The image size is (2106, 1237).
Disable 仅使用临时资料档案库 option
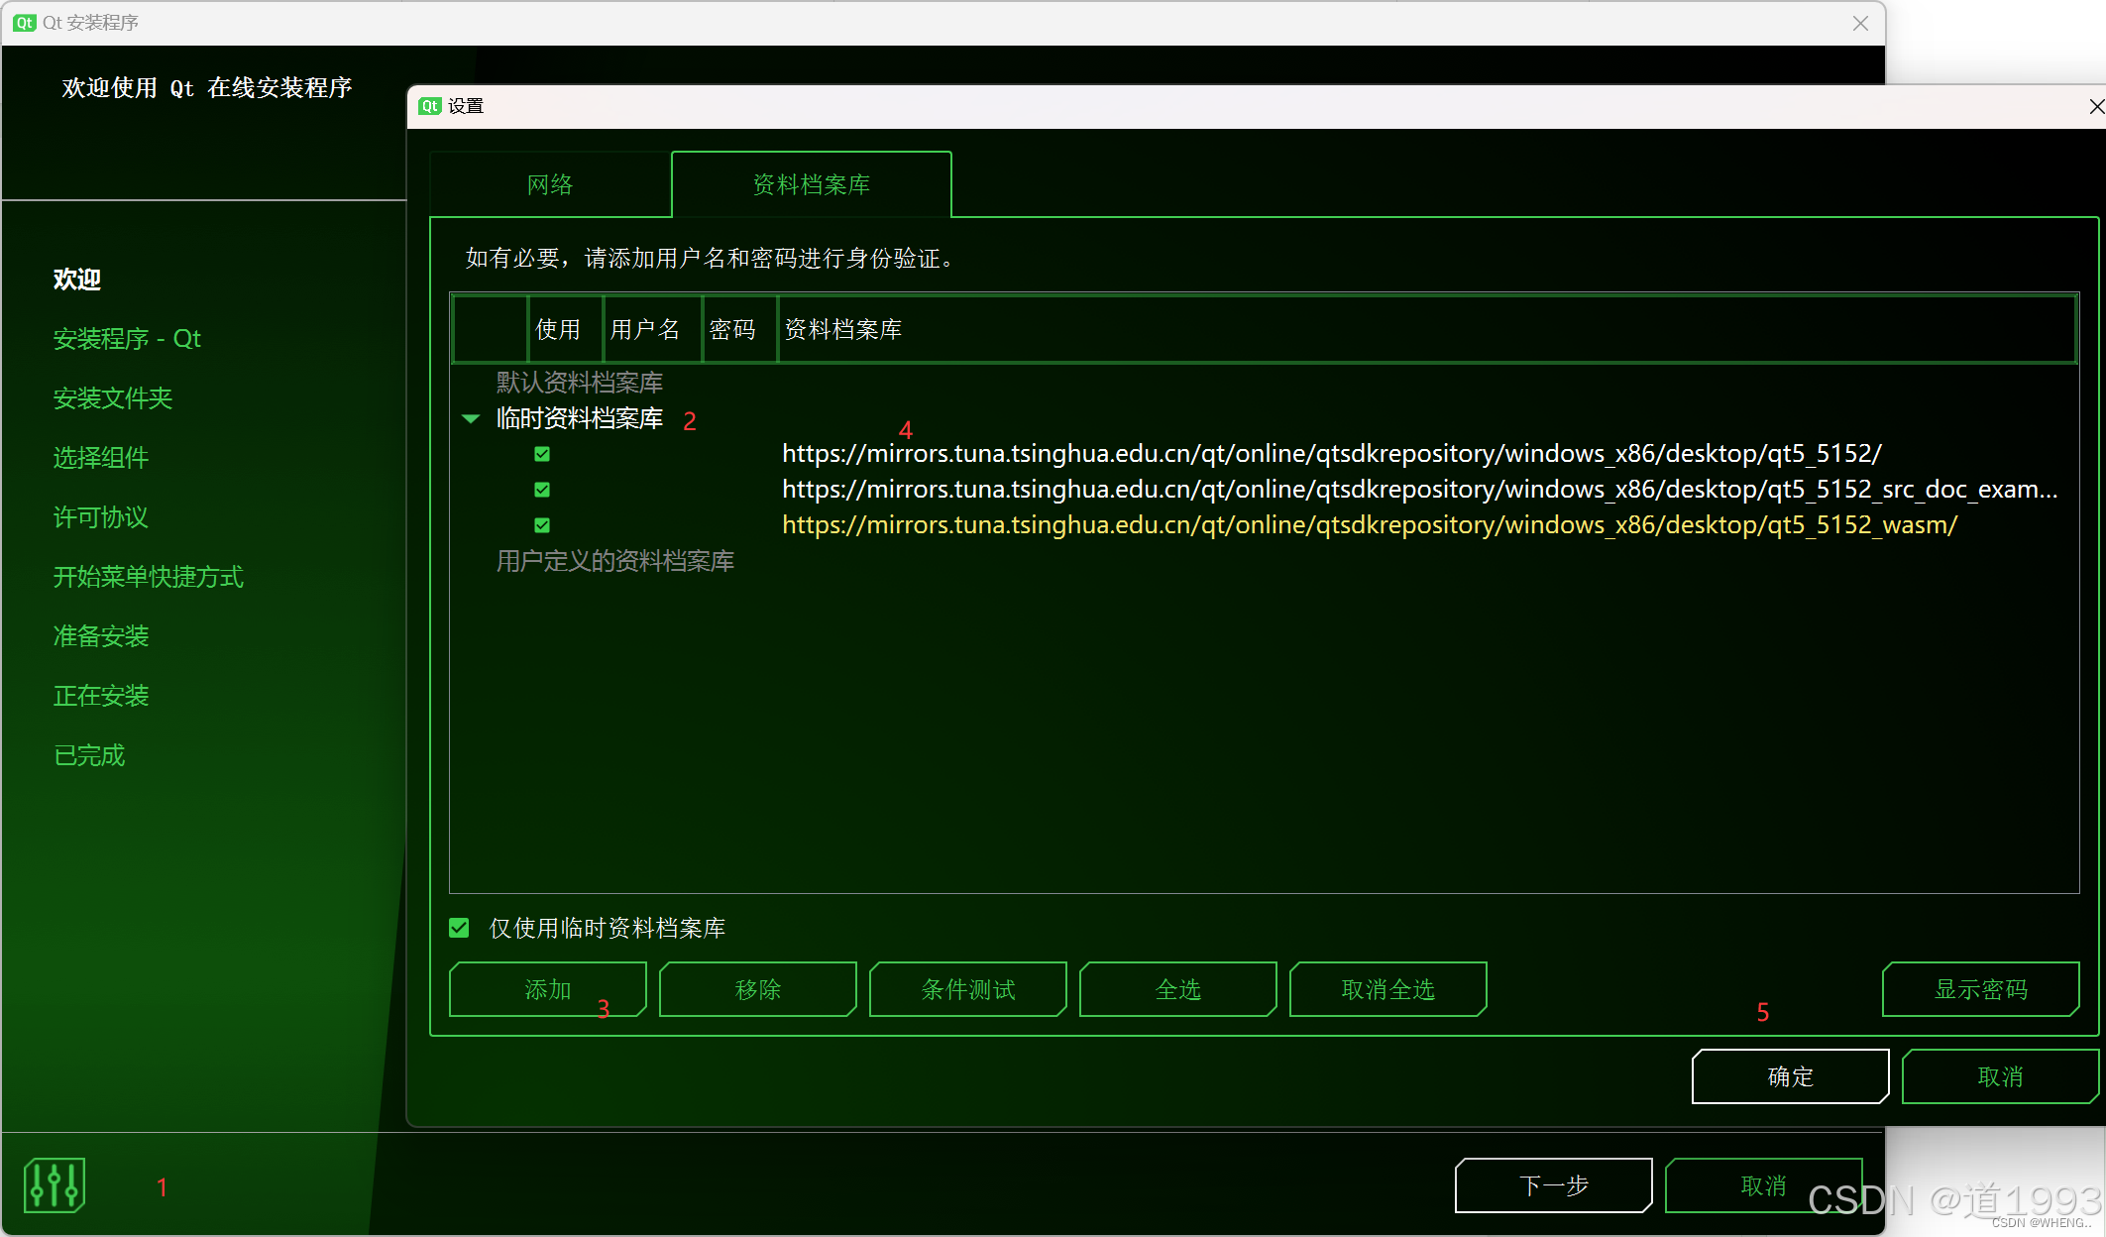[x=459, y=928]
